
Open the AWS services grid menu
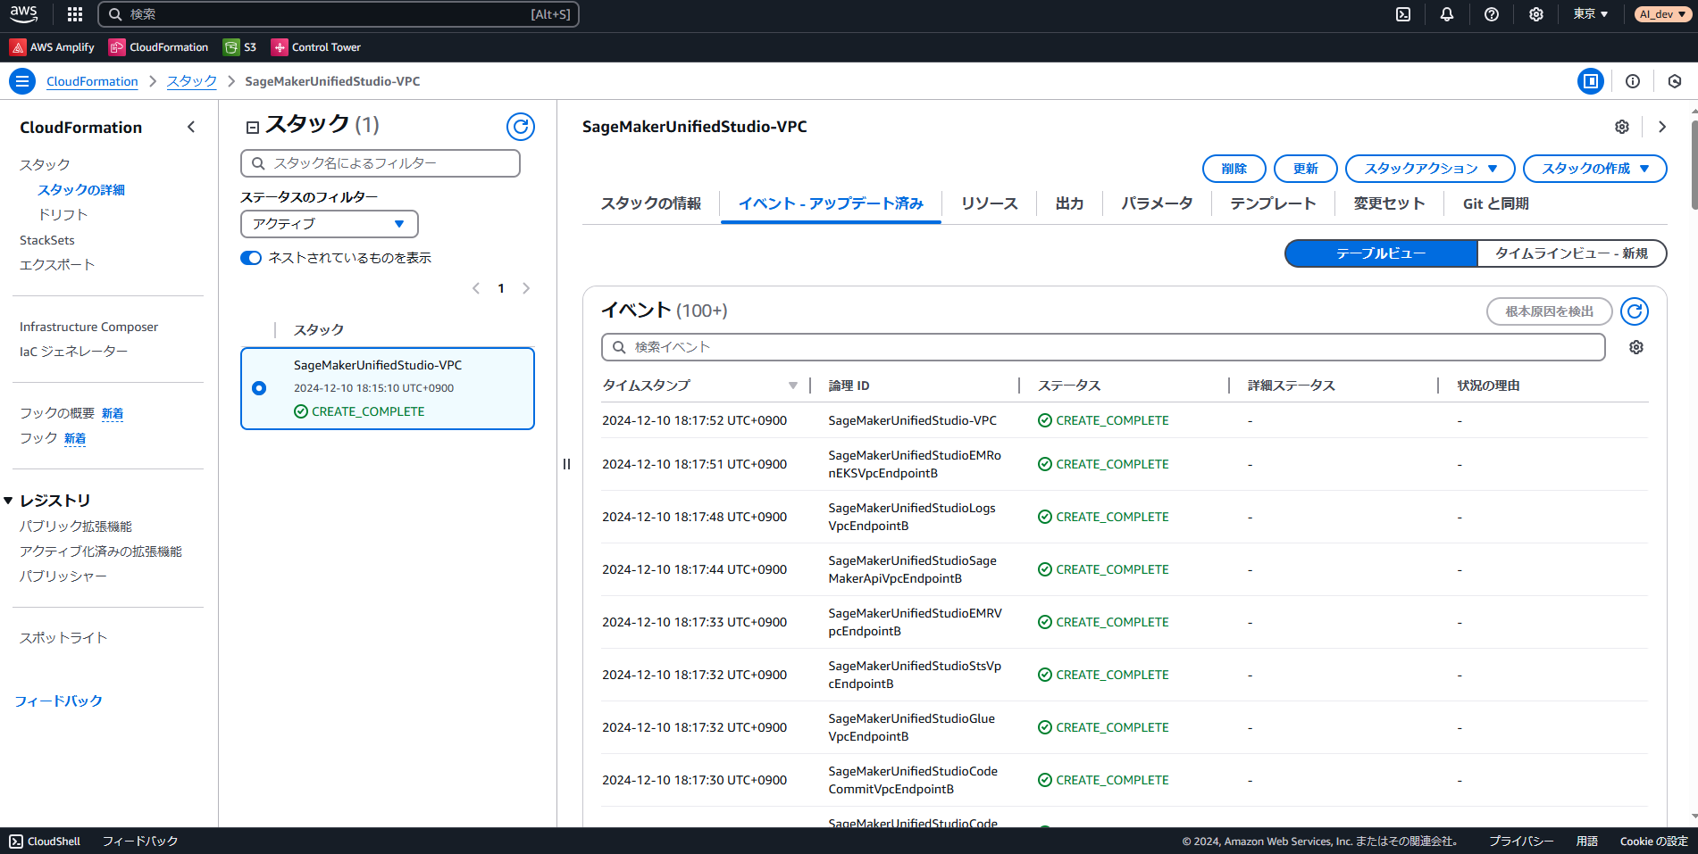(x=75, y=14)
